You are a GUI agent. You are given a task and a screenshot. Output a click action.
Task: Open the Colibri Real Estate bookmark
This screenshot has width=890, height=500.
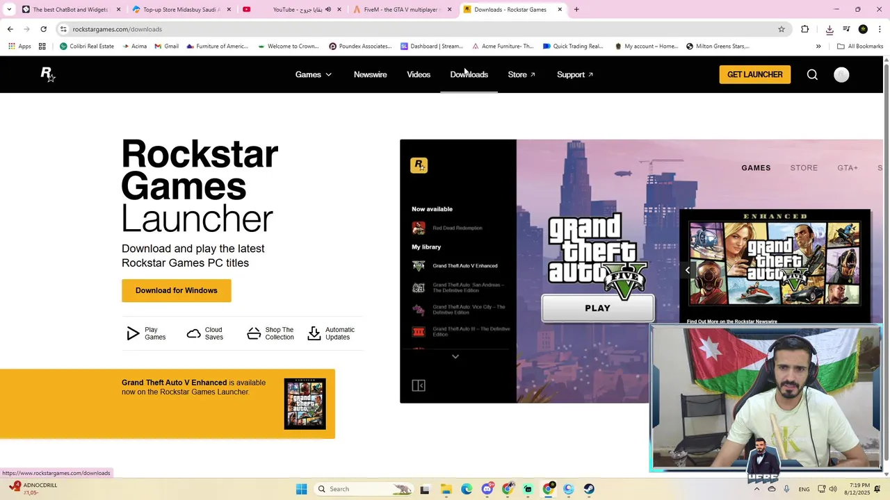click(87, 47)
